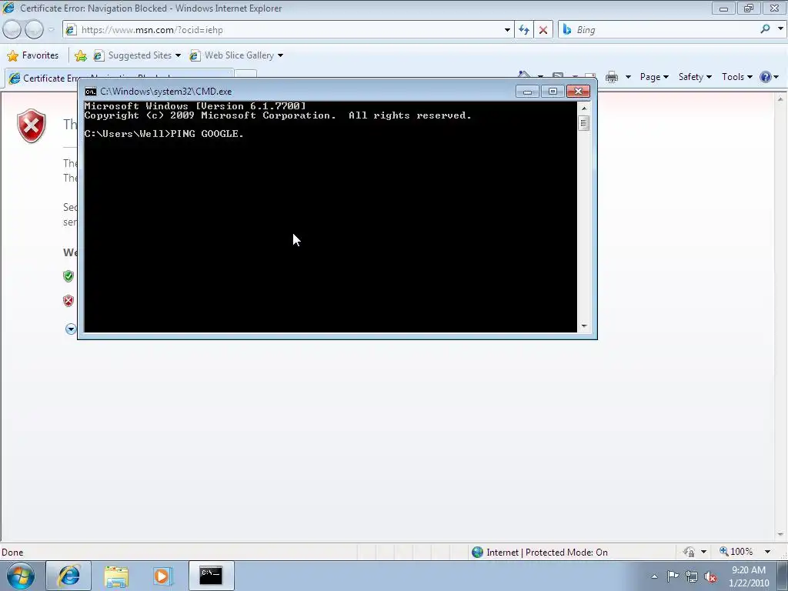Click the Done status bar text

click(x=12, y=553)
